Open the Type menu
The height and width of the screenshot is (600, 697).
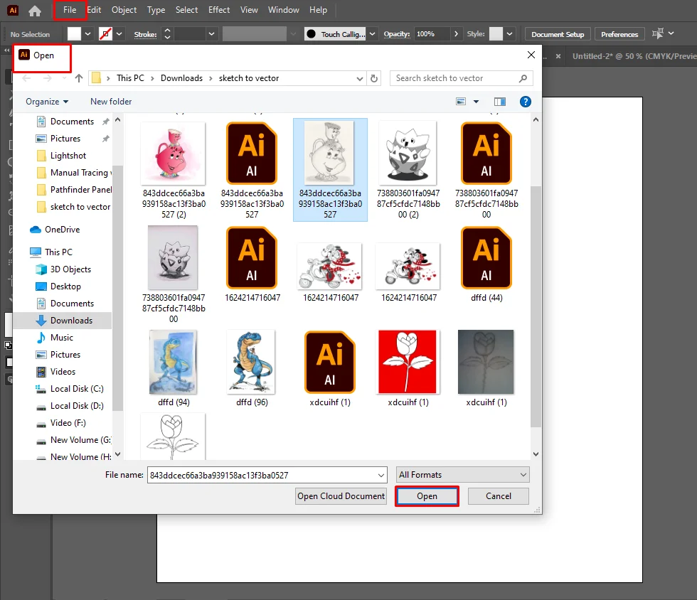156,10
